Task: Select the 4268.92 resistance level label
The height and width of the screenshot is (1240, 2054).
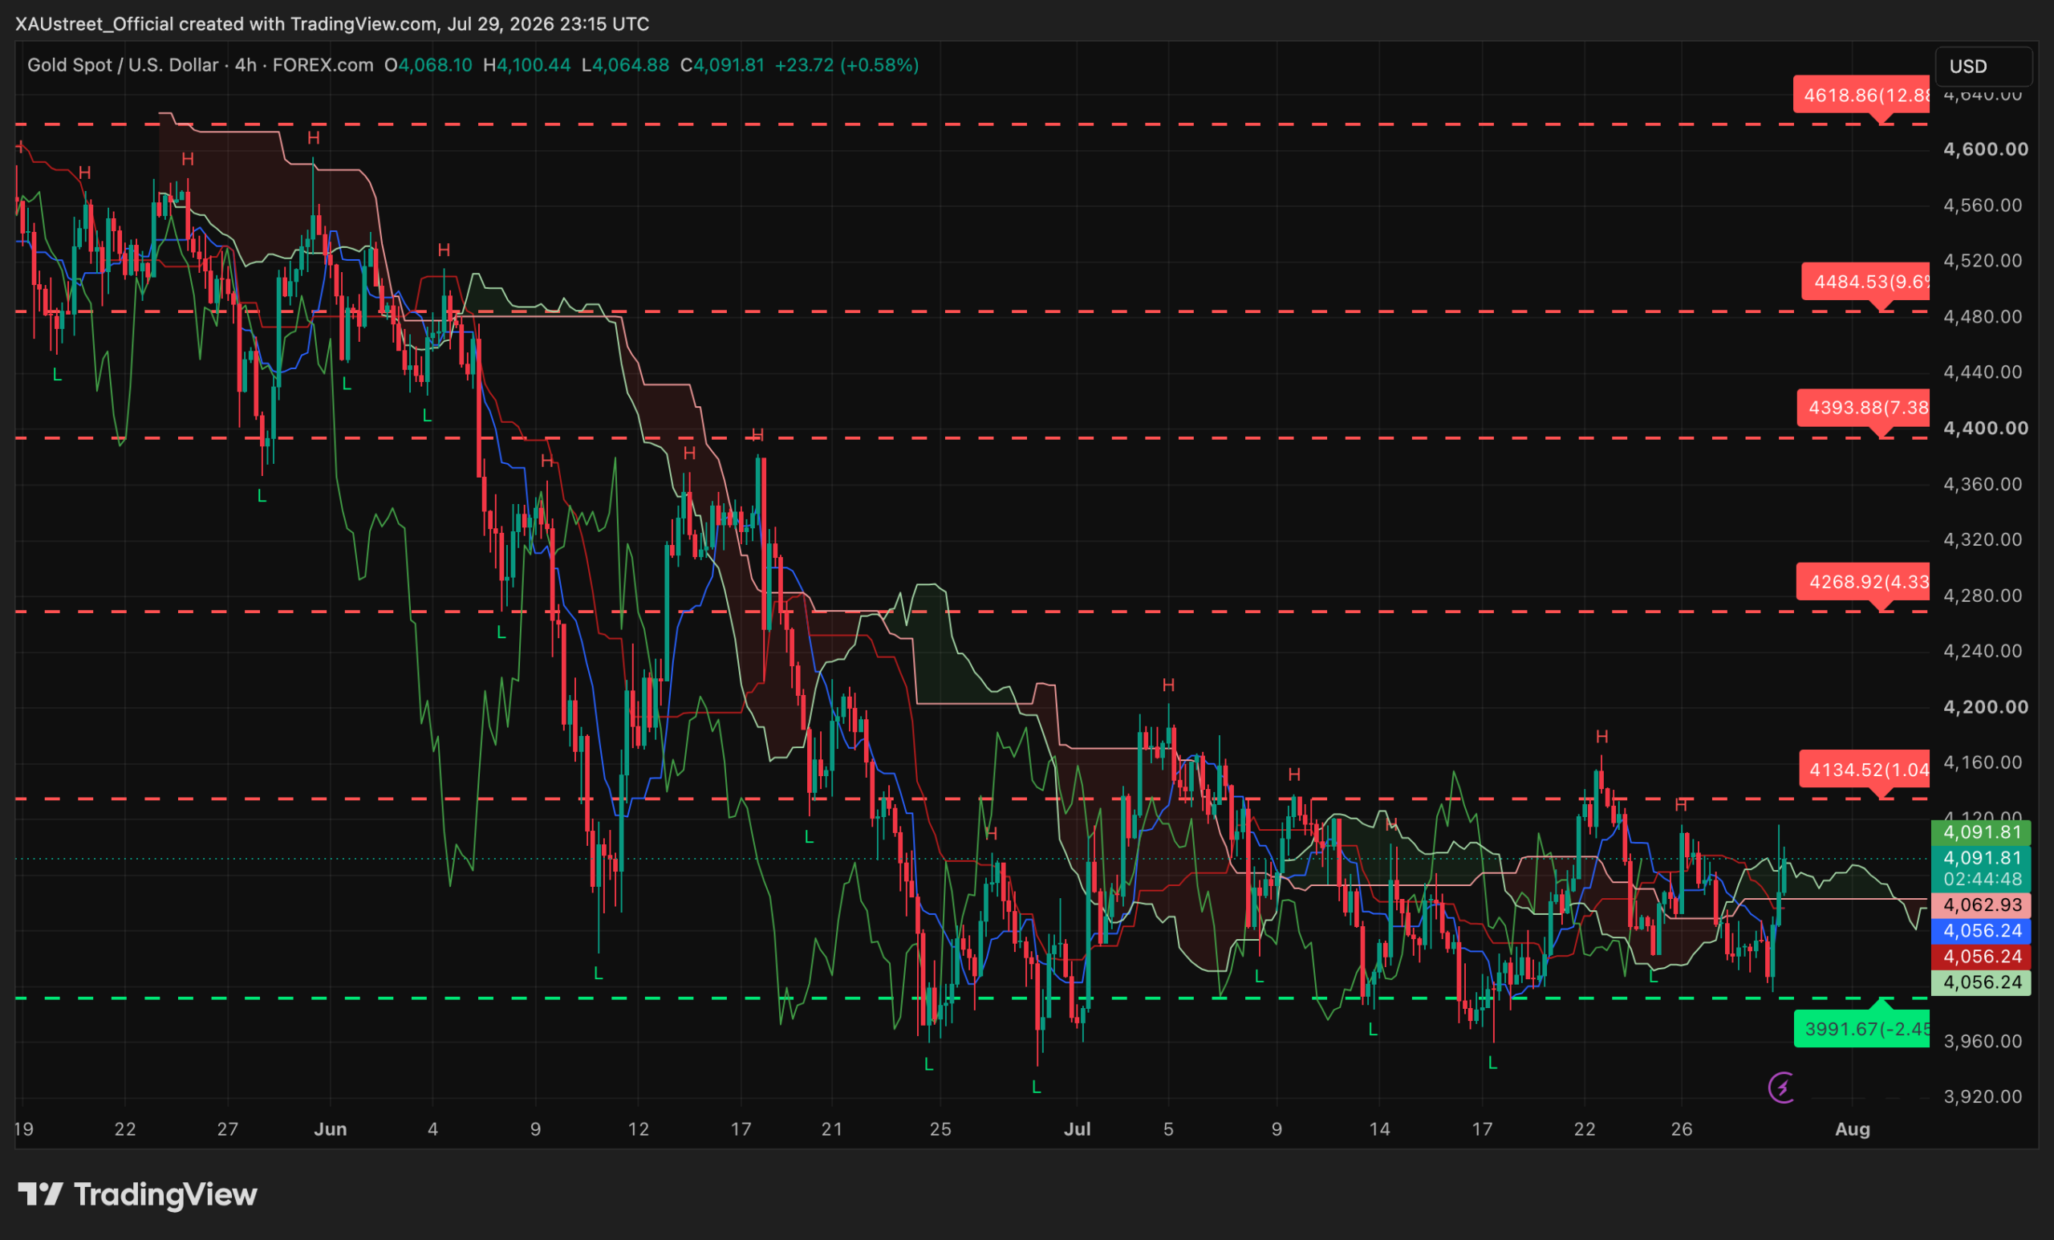Action: tap(1863, 581)
